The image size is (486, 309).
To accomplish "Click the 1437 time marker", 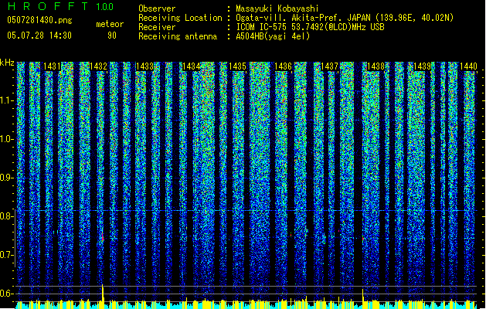I will pos(329,66).
